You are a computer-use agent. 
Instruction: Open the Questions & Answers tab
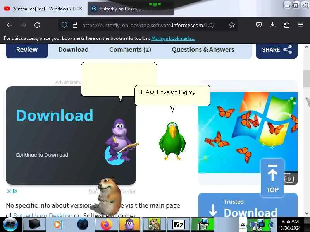(x=203, y=50)
